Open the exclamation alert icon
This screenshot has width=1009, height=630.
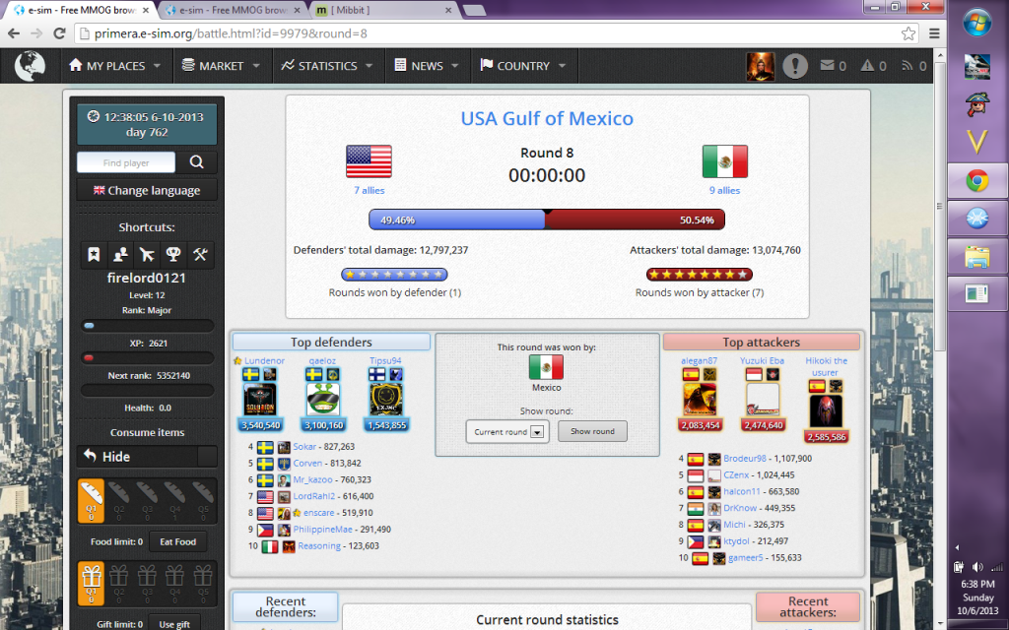tap(794, 66)
